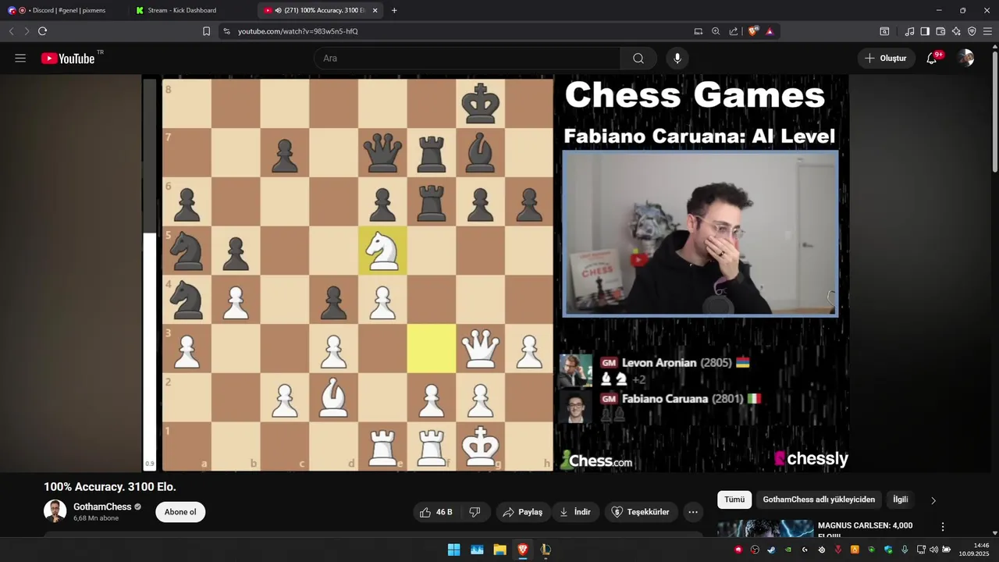
Task: Open the account avatar menu
Action: (966, 59)
